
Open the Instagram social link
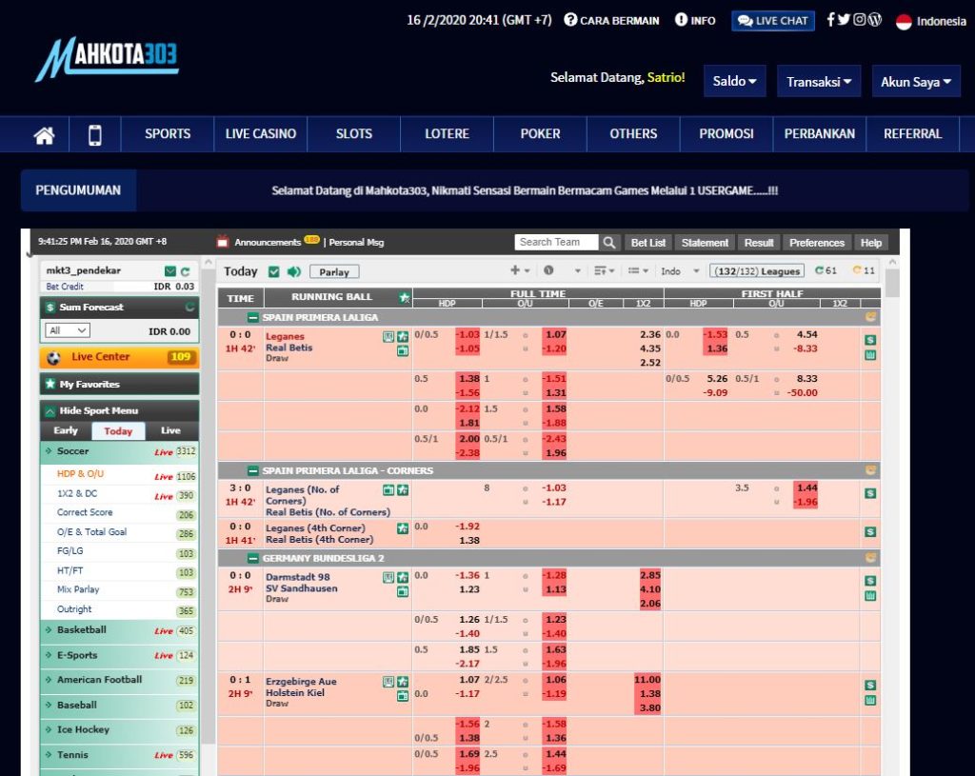tap(860, 20)
